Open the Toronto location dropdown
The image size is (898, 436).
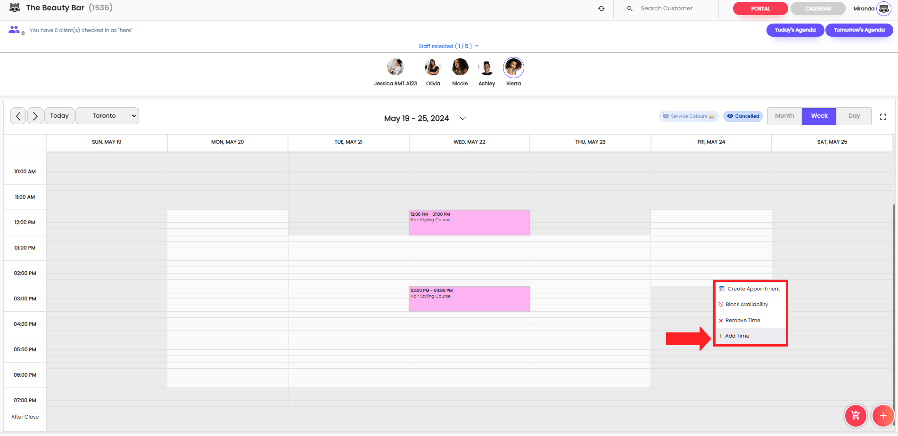(x=107, y=116)
